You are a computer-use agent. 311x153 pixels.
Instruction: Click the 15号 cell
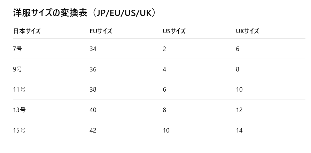(x=19, y=130)
